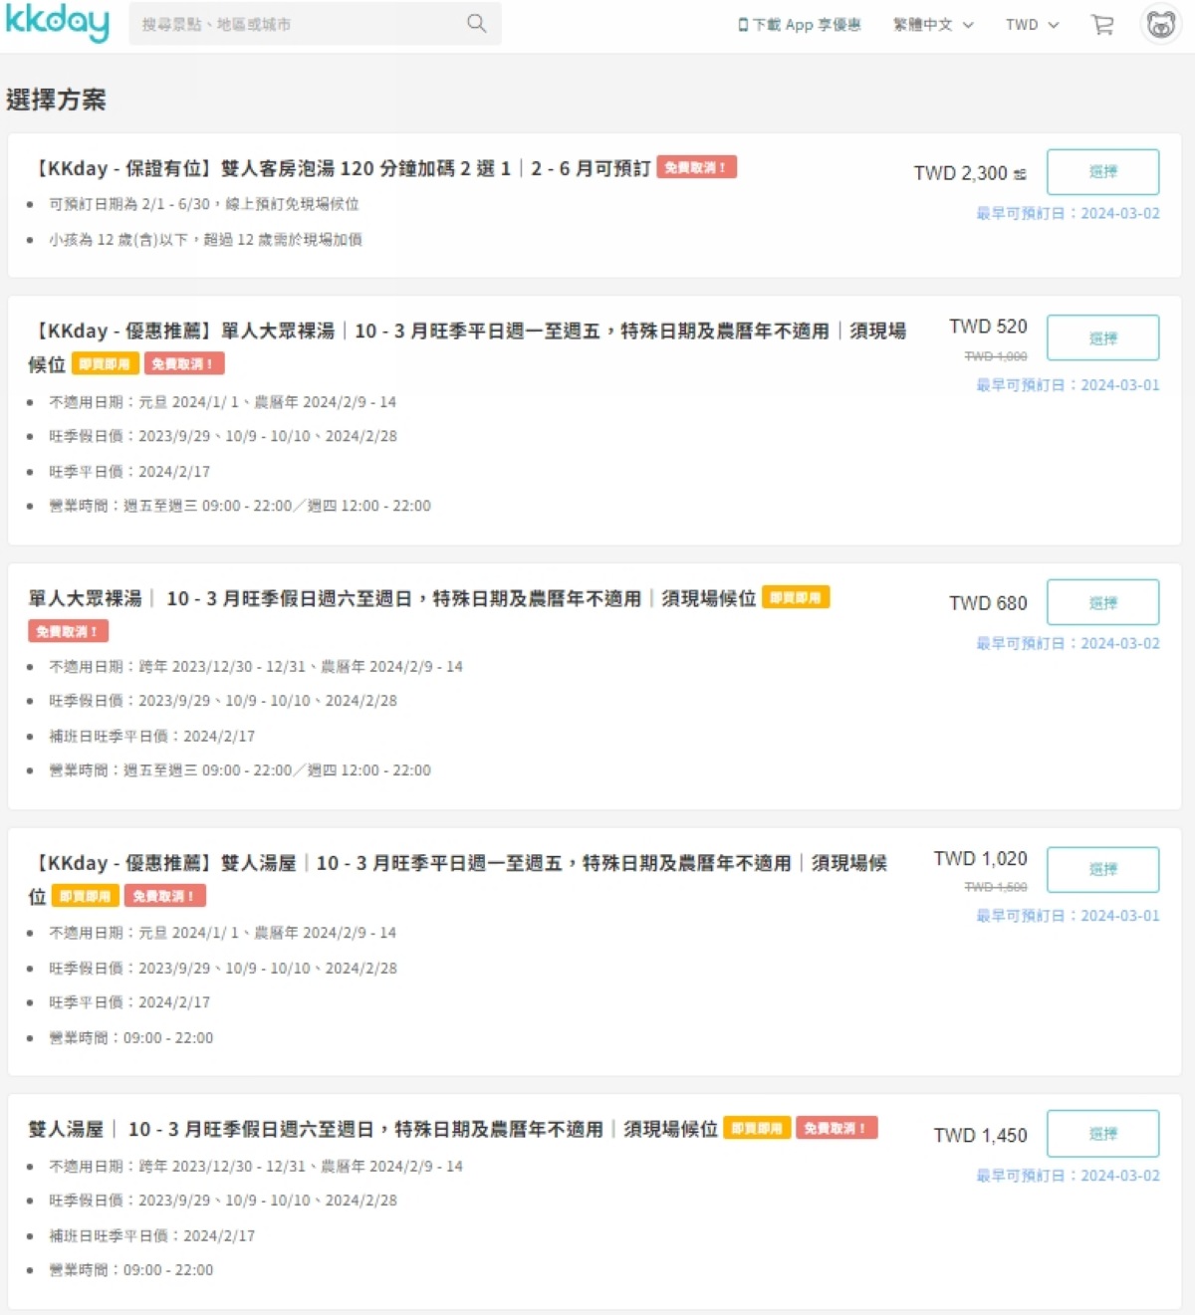The width and height of the screenshot is (1195, 1315).
Task: Click the 雙人湯屋 假日 plan title
Action: click(372, 1129)
